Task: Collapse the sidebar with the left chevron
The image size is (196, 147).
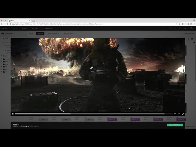Action: click(x=25, y=34)
